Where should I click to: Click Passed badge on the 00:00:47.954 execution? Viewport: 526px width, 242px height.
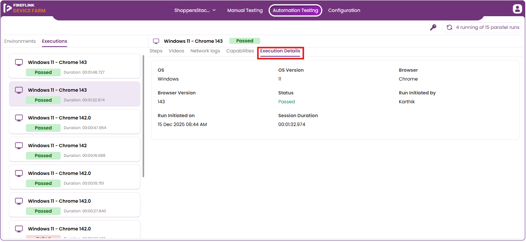coord(43,128)
